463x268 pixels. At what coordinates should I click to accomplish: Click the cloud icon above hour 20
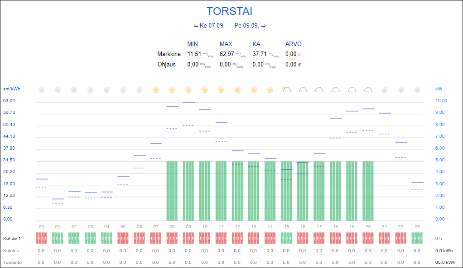[368, 90]
